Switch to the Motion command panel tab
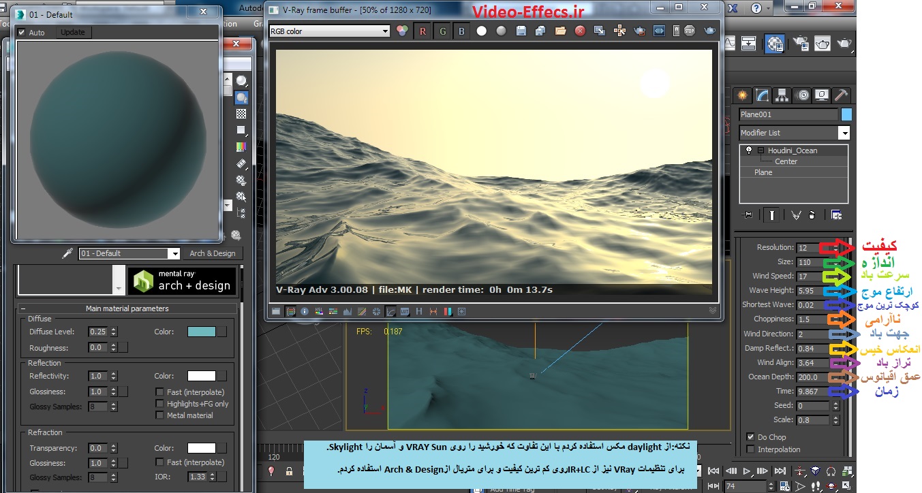This screenshot has width=922, height=493. click(x=802, y=95)
